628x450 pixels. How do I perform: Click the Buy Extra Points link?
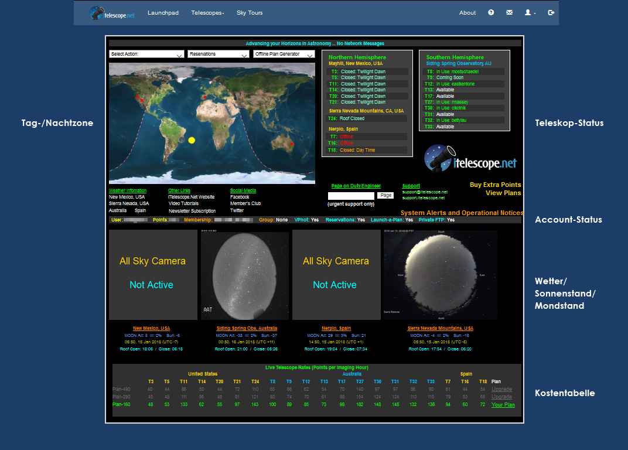tap(495, 185)
